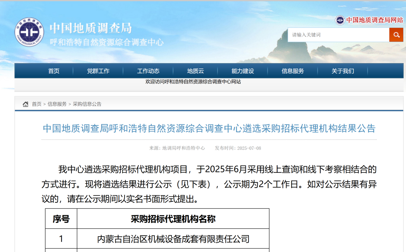This screenshot has width=406, height=252.
Task: Go to the 地质云 menu item
Action: point(195,71)
